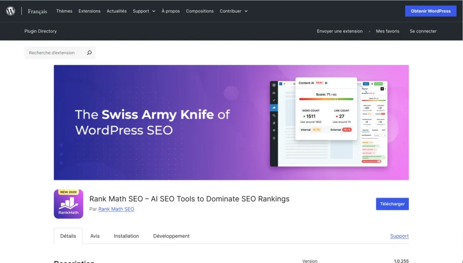Open the Développement tab
Screen dimensions: 463x263
[x=171, y=236]
